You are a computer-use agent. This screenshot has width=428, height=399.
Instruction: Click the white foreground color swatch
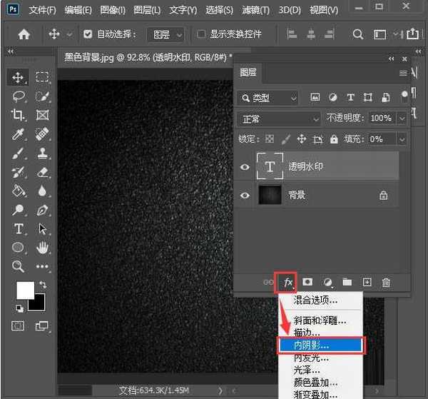25,290
